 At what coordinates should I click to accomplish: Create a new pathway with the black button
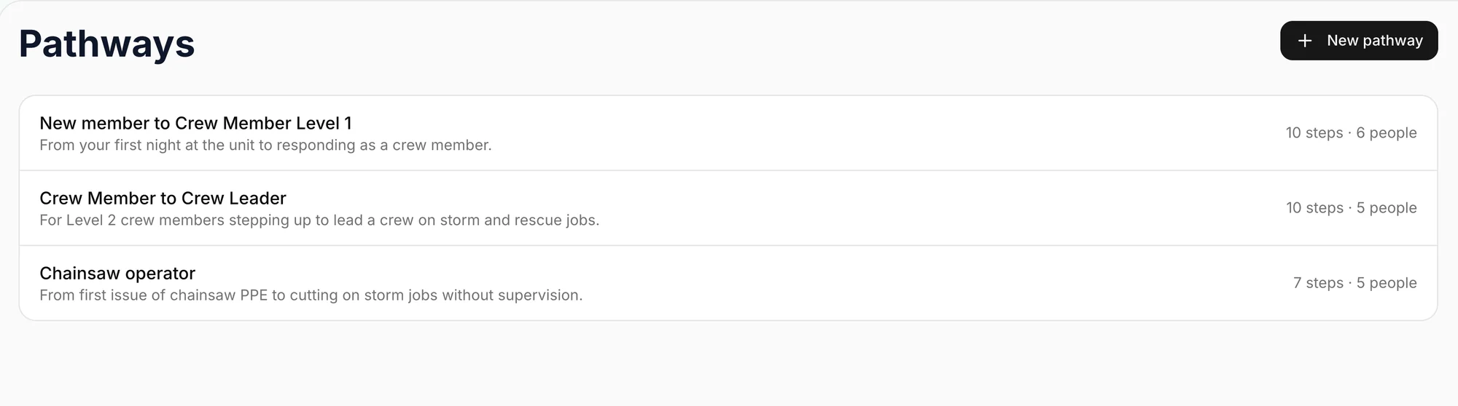(x=1359, y=41)
